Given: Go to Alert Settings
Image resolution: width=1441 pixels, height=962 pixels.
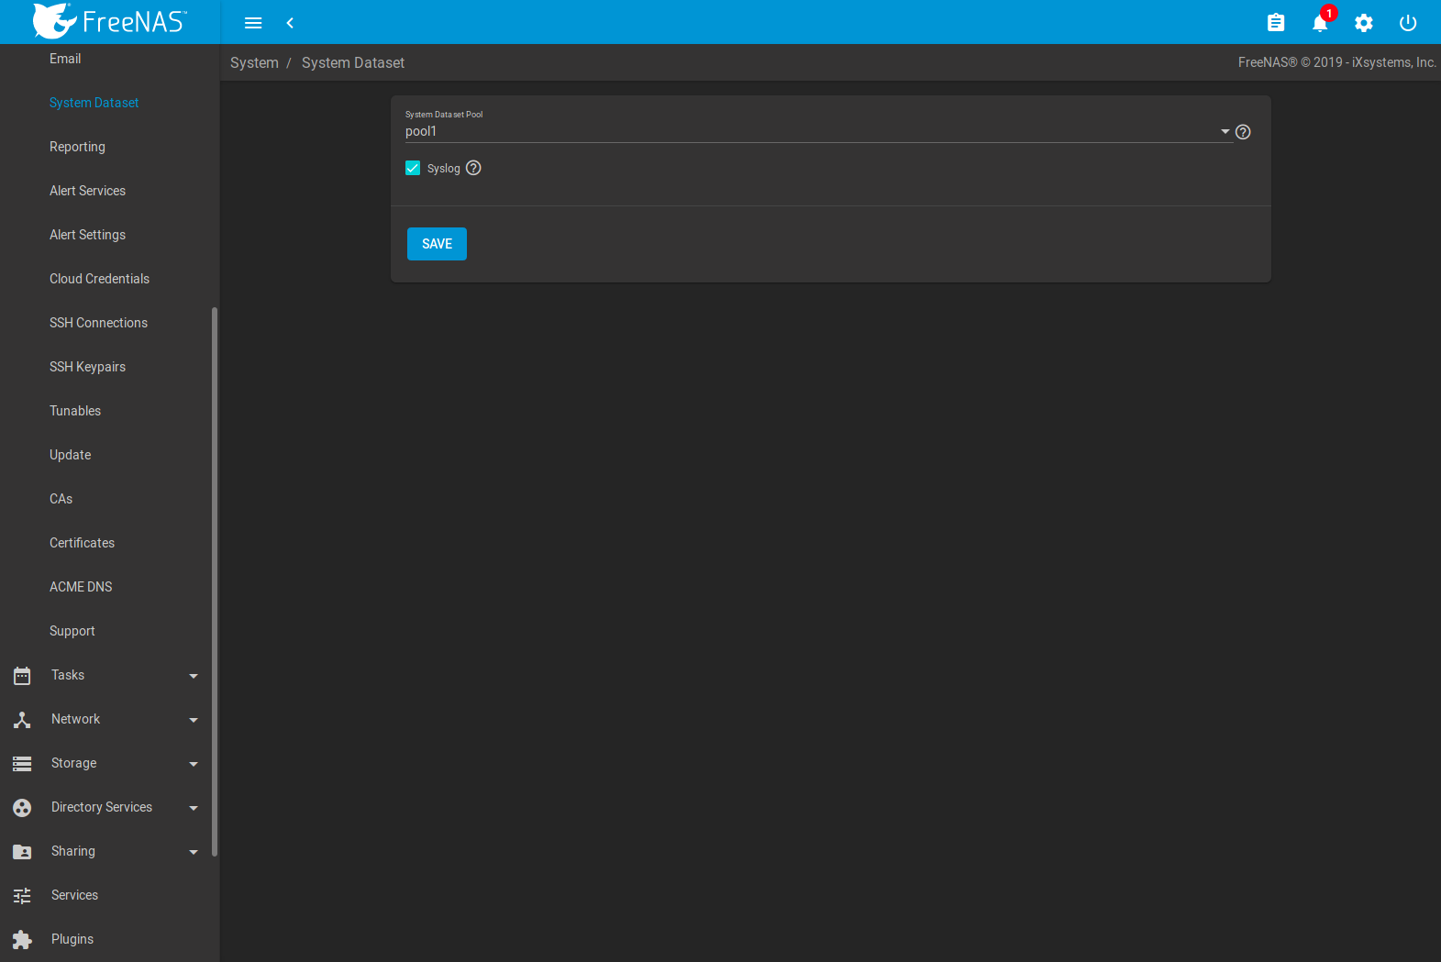Looking at the screenshot, I should (x=87, y=235).
